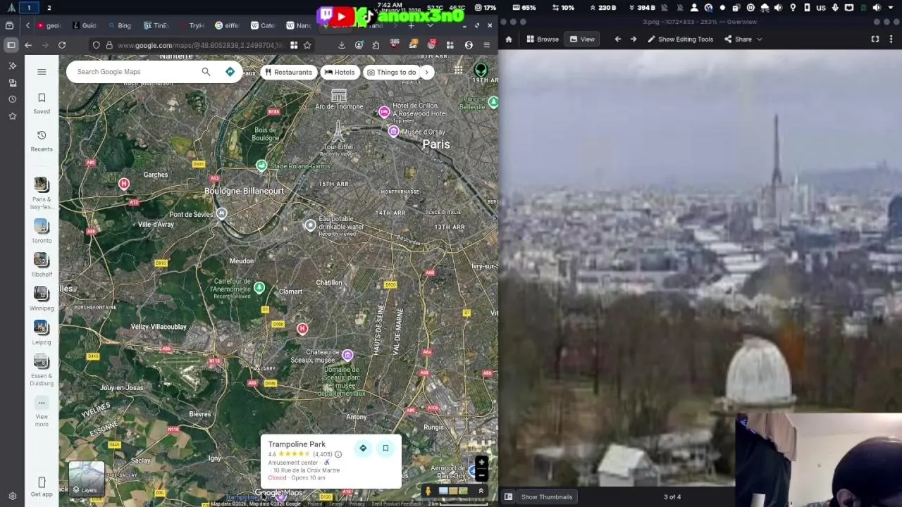
Task: Toggle Gwenview View mode
Action: (x=582, y=39)
